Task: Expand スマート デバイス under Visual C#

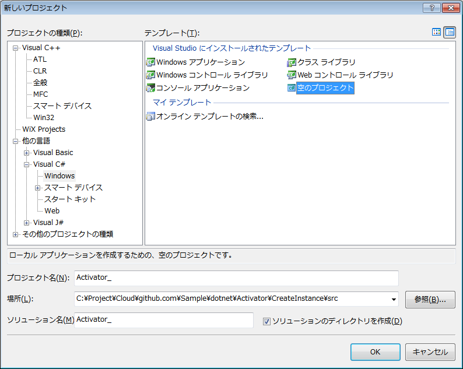Action: point(37,188)
